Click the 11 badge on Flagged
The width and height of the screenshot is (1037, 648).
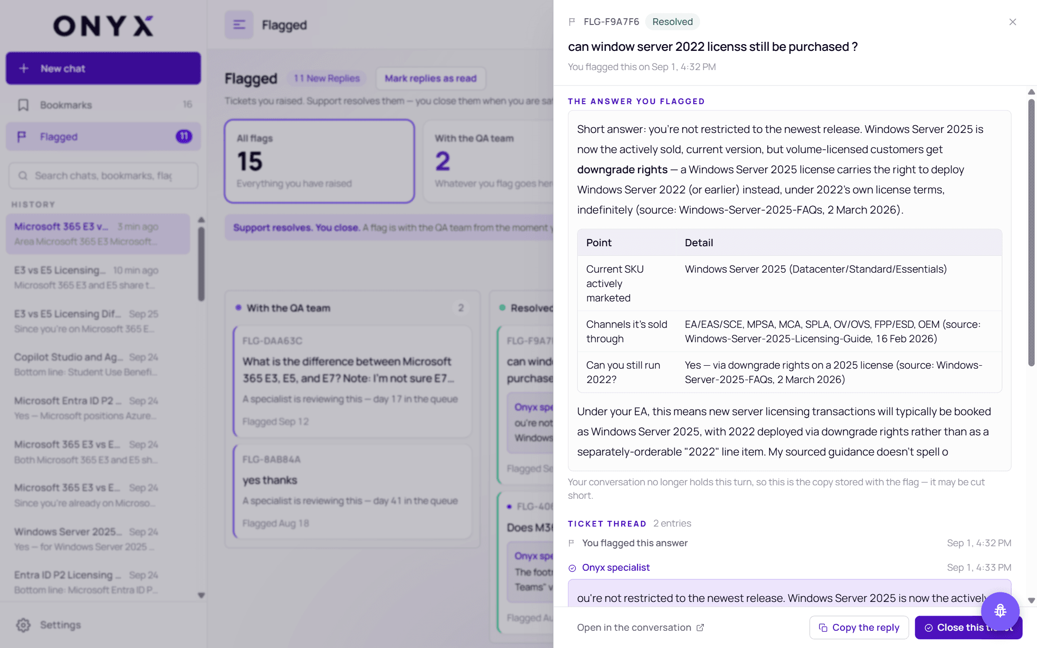[184, 137]
